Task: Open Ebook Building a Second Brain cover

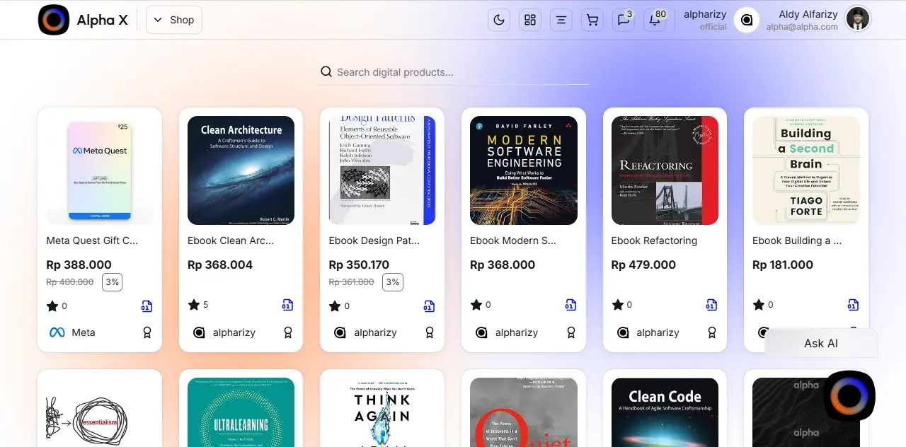Action: point(806,170)
